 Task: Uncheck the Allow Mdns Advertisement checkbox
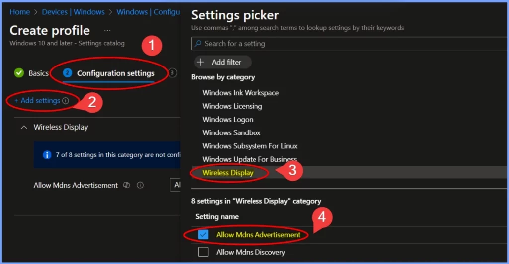203,235
